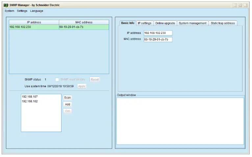Click the Del button

tap(67, 111)
